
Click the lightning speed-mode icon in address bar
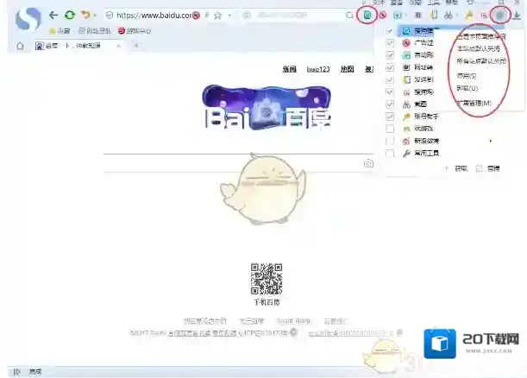(207, 16)
